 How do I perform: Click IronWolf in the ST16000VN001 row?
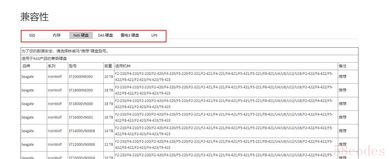tap(55, 117)
